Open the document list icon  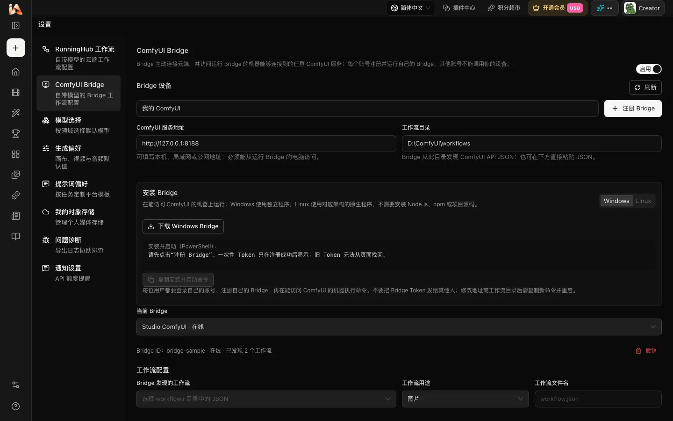(15, 216)
